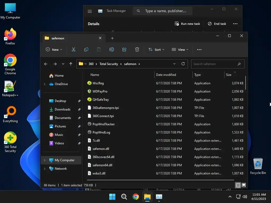The width and height of the screenshot is (271, 203).
Task: Go up one folder level arrow
Action: 71,64
